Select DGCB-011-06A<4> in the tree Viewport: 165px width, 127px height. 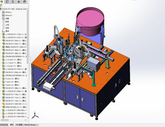point(14,72)
